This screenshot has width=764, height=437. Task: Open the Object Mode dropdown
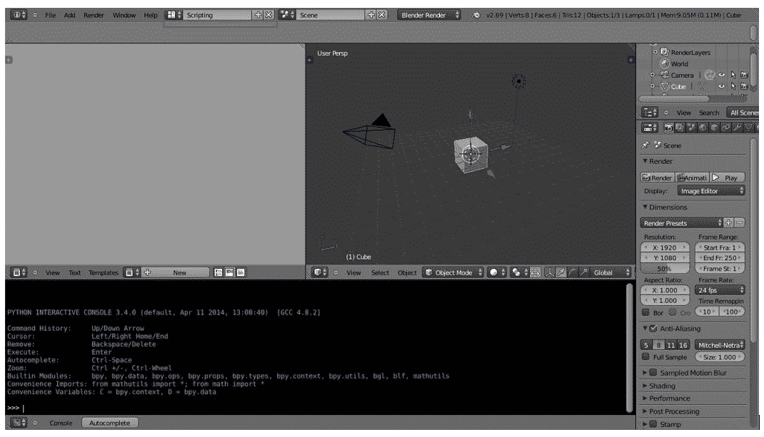pos(453,272)
